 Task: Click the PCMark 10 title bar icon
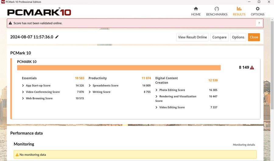tap(3, 2)
